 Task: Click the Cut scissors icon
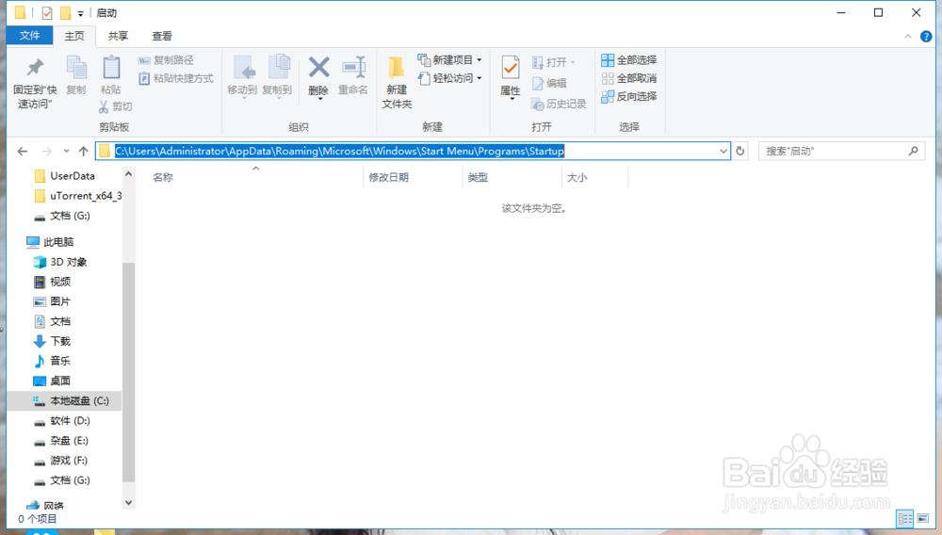click(104, 106)
